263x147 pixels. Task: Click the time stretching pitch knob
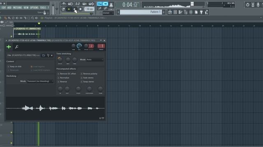[60, 60]
